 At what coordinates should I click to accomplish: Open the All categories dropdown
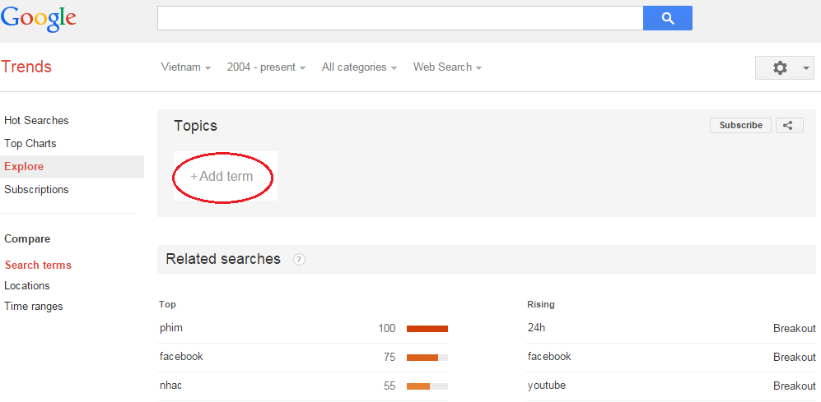pyautogui.click(x=359, y=67)
